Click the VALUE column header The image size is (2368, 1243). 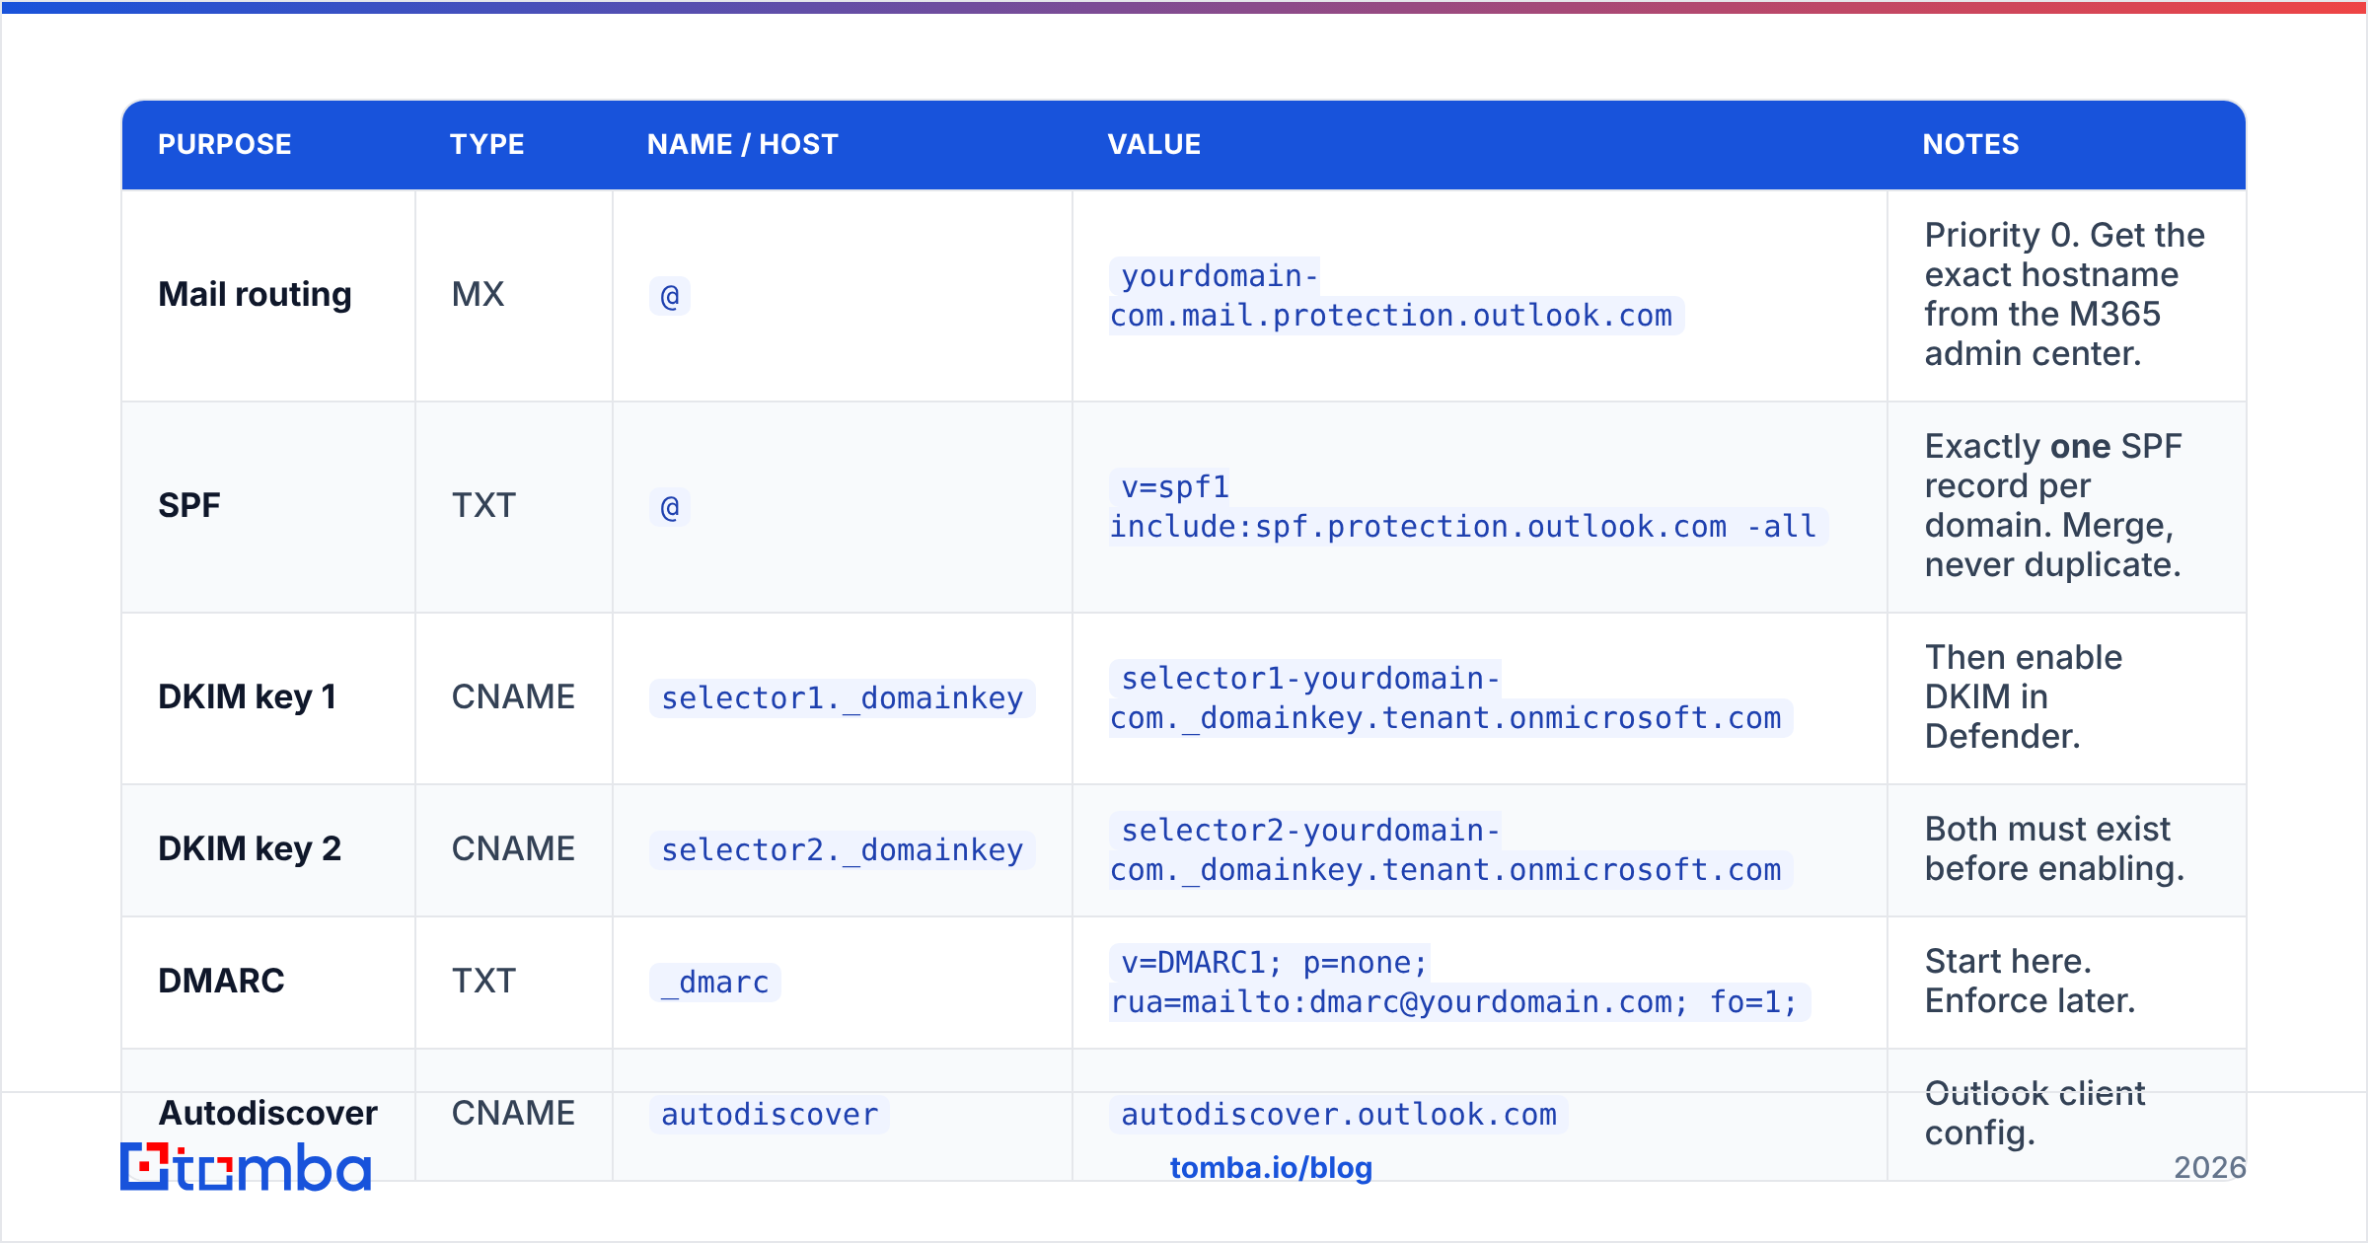[x=1154, y=145]
